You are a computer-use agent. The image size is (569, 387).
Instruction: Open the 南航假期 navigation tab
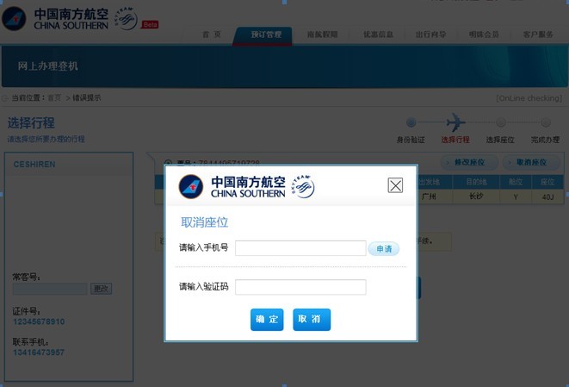coord(322,34)
